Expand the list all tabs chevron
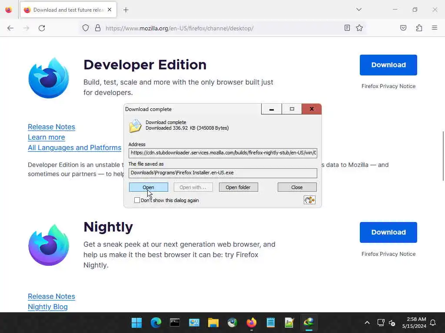The height and width of the screenshot is (333, 445). click(359, 10)
